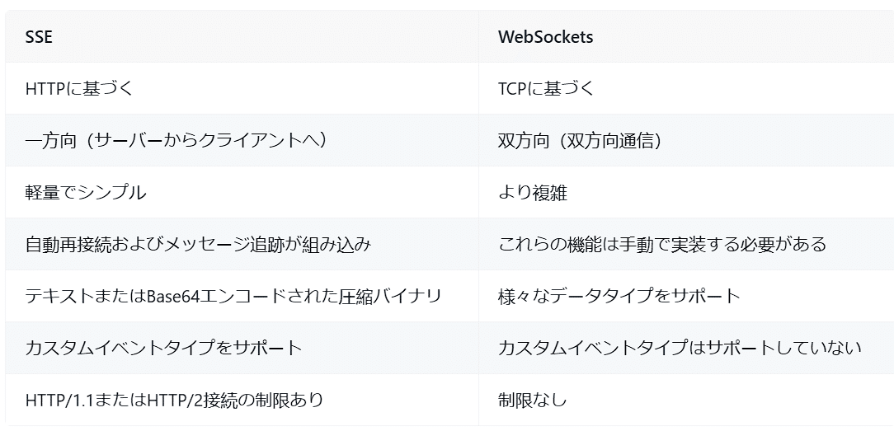Click '自動再接続およびメッセージ追跡が組み込み' text

pos(199,244)
